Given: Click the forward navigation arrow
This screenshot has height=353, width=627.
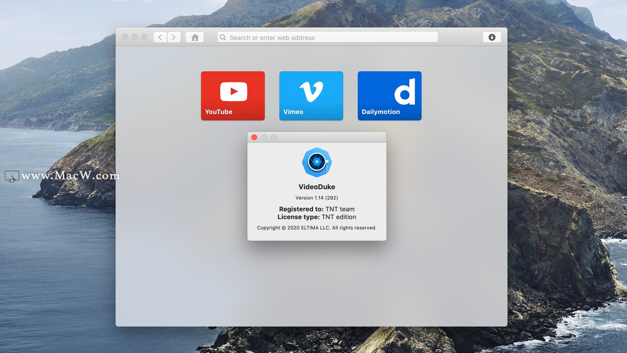Looking at the screenshot, I should coord(173,38).
